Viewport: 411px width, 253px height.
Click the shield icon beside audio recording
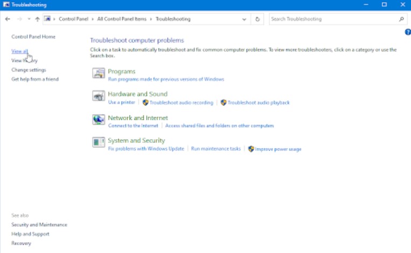(x=145, y=103)
